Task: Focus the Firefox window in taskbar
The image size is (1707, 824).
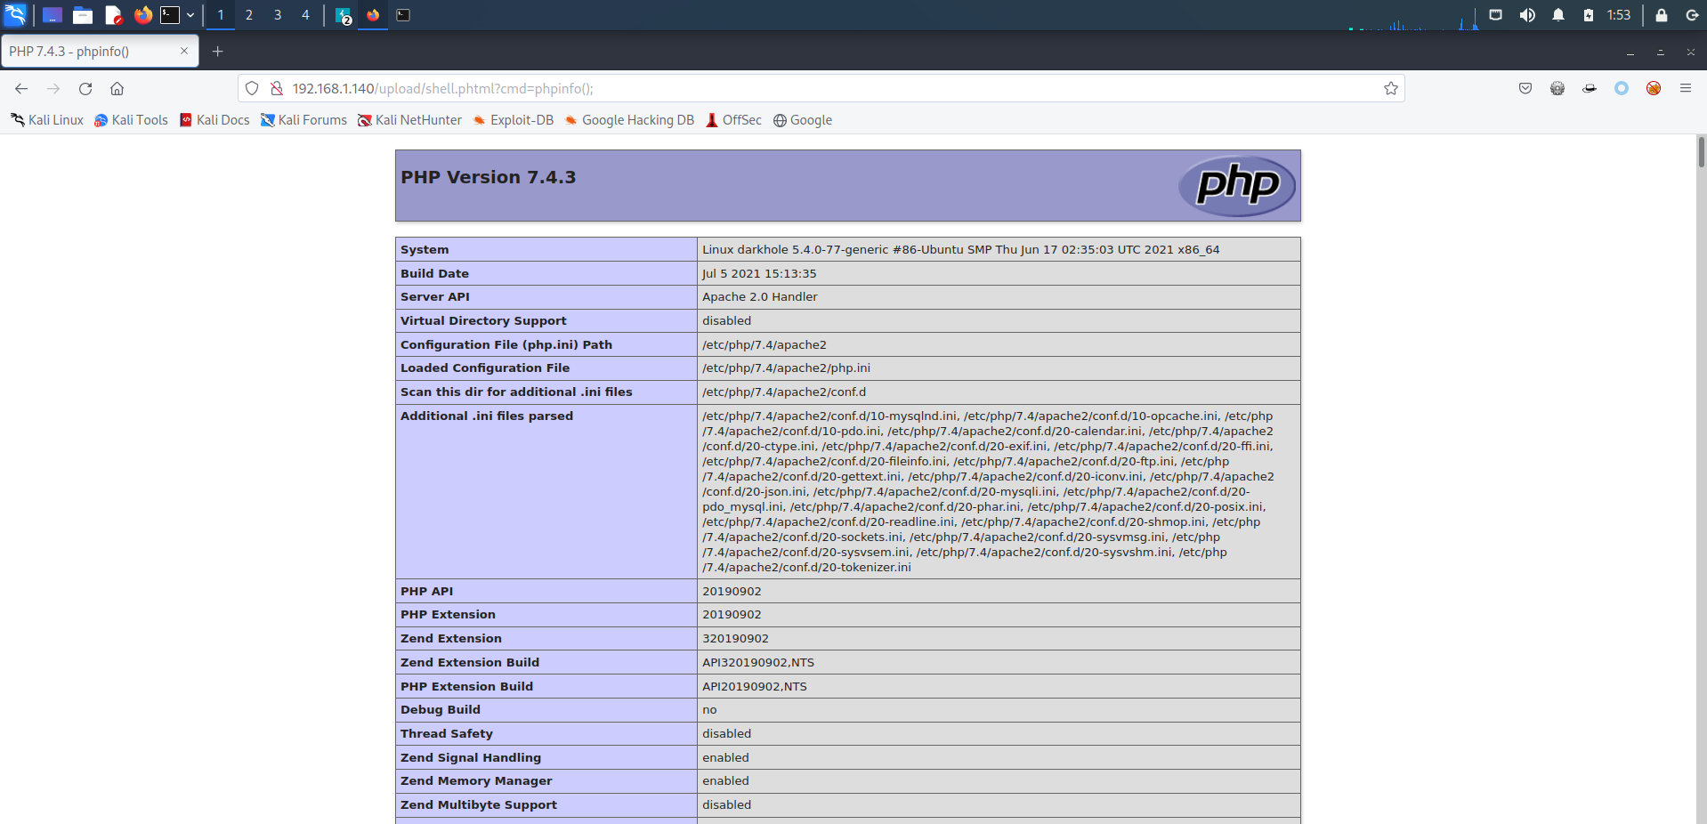Action: [x=373, y=15]
